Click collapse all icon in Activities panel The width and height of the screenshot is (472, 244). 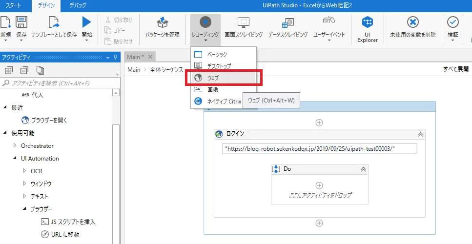tap(24, 71)
